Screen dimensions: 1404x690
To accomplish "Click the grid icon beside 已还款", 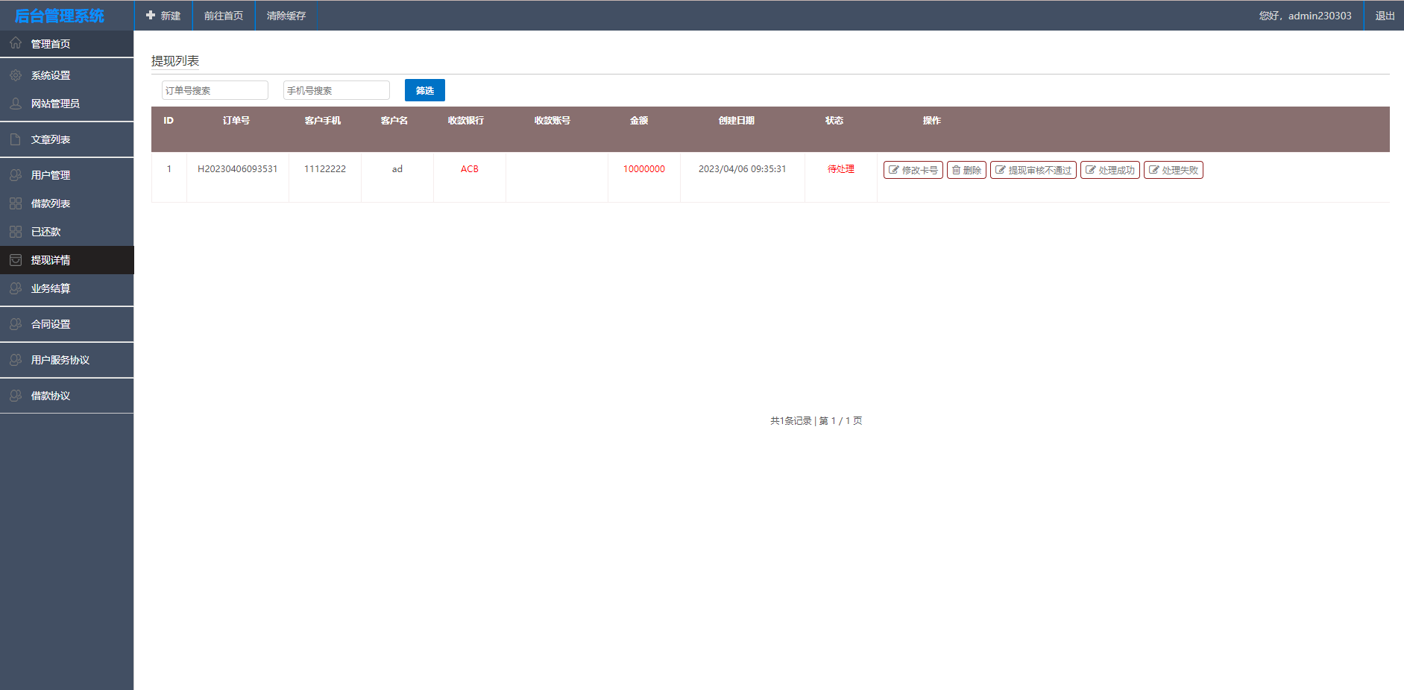I will (x=16, y=232).
